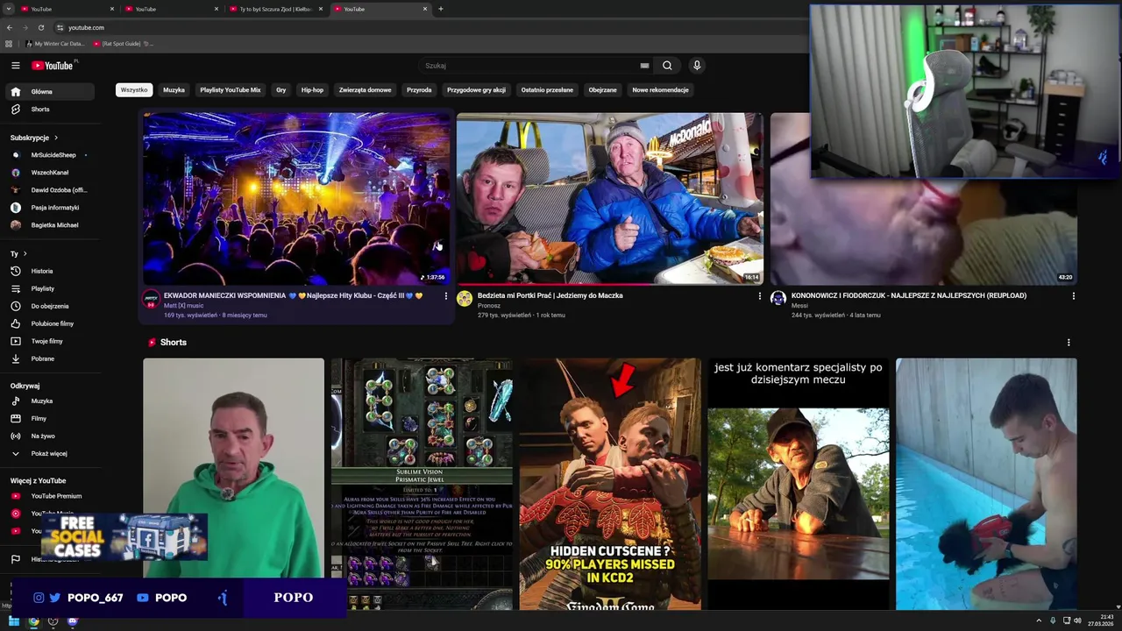The height and width of the screenshot is (631, 1122).
Task: Go to Główna in the sidebar
Action: click(52, 92)
